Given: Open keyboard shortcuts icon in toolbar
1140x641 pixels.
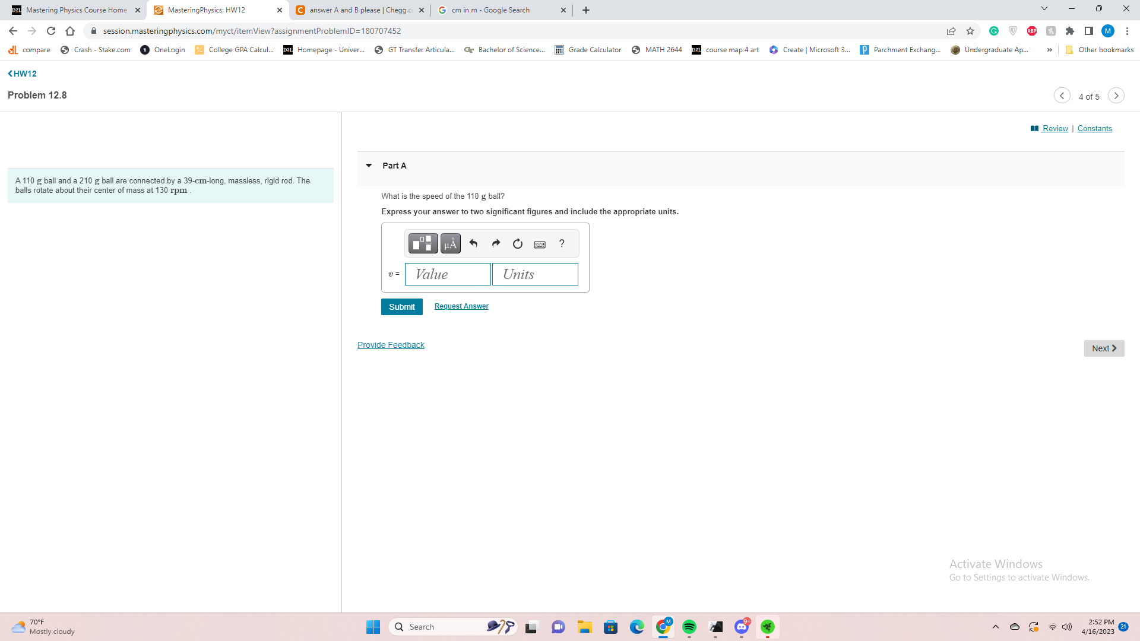Looking at the screenshot, I should point(539,244).
